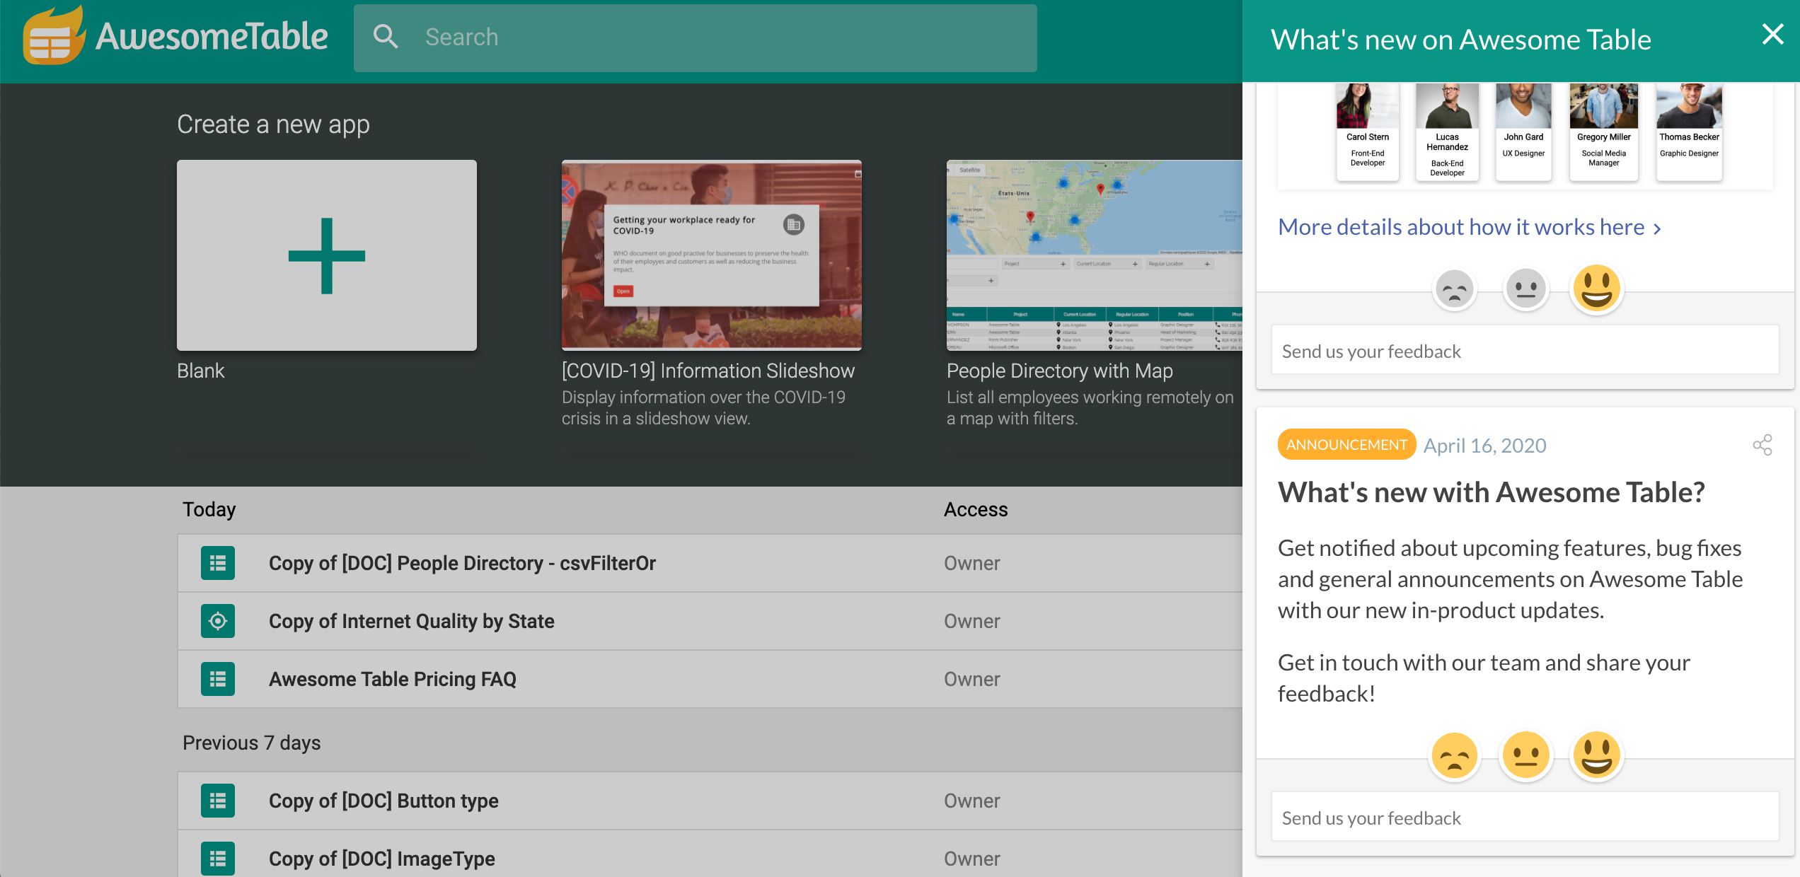Open People Directory with Map thumbnail

[x=1095, y=255]
